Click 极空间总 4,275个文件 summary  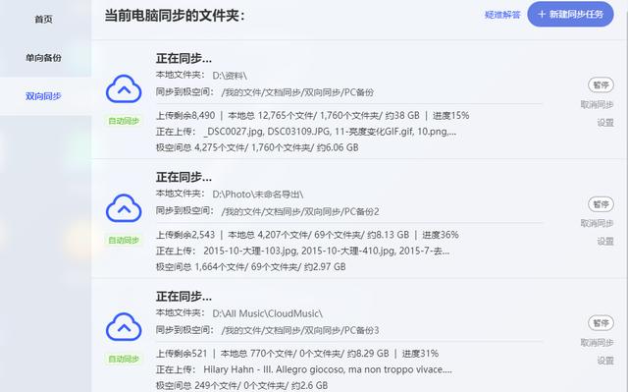point(257,147)
